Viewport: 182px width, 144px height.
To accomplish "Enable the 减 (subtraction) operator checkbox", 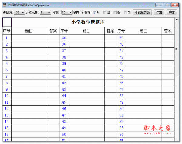I will pyautogui.click(x=105, y=12).
